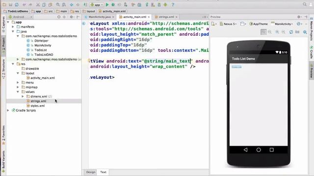Open the Gradle tool window
Screen dimensions: 314x176
(x=312, y=52)
